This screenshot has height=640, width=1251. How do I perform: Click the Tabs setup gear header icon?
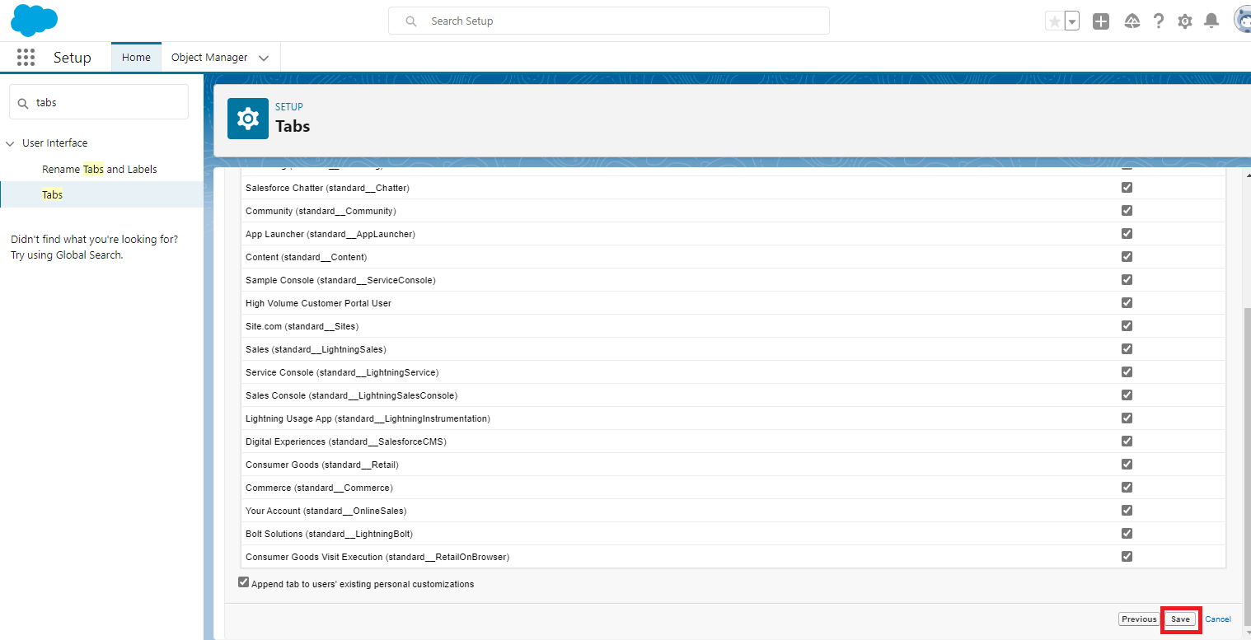point(248,119)
